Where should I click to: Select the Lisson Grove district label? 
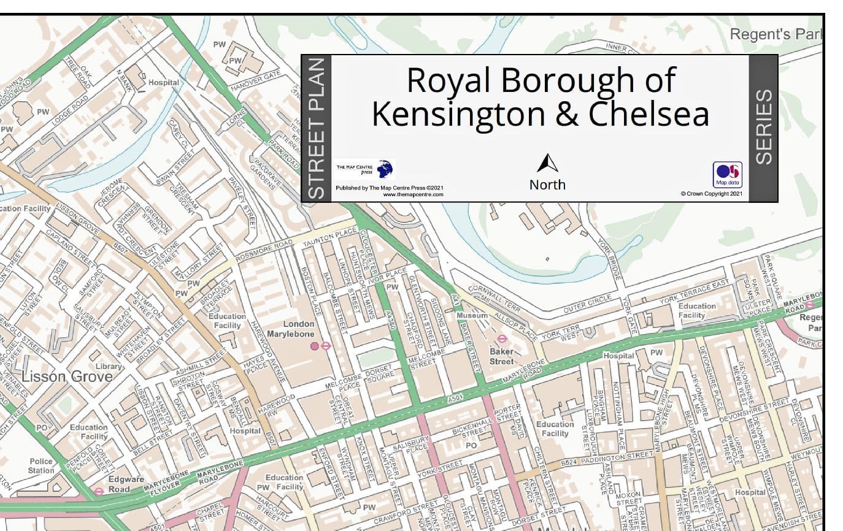click(x=67, y=376)
